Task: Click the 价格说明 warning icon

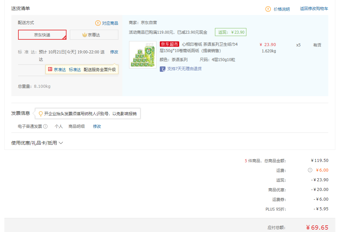Action: tap(268, 9)
